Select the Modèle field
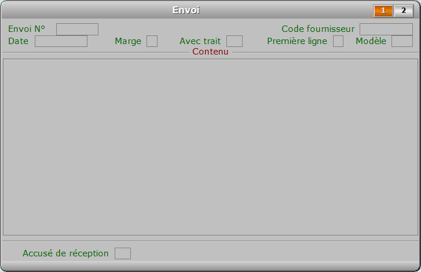421x272 pixels. tap(402, 41)
